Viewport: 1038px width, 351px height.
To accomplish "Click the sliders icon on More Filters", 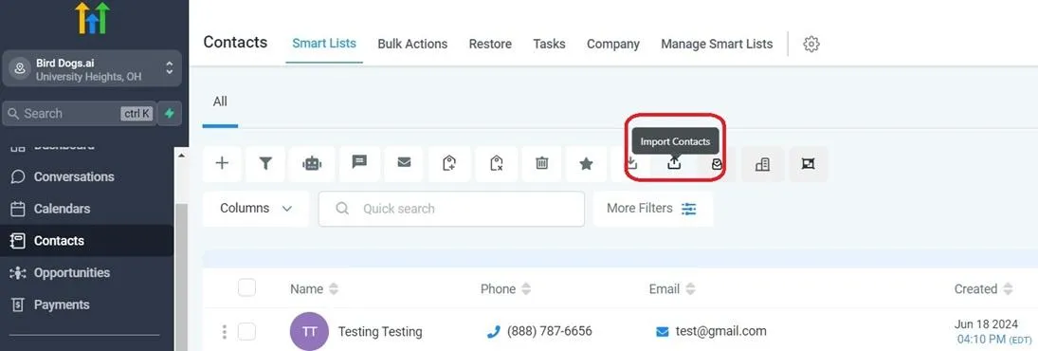I will click(x=689, y=209).
